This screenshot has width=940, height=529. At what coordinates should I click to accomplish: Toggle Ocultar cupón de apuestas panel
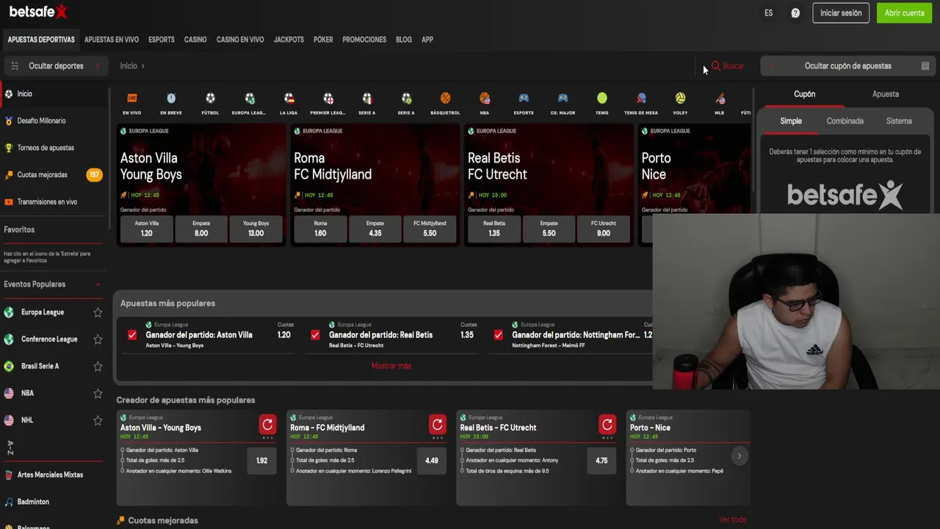coord(848,66)
